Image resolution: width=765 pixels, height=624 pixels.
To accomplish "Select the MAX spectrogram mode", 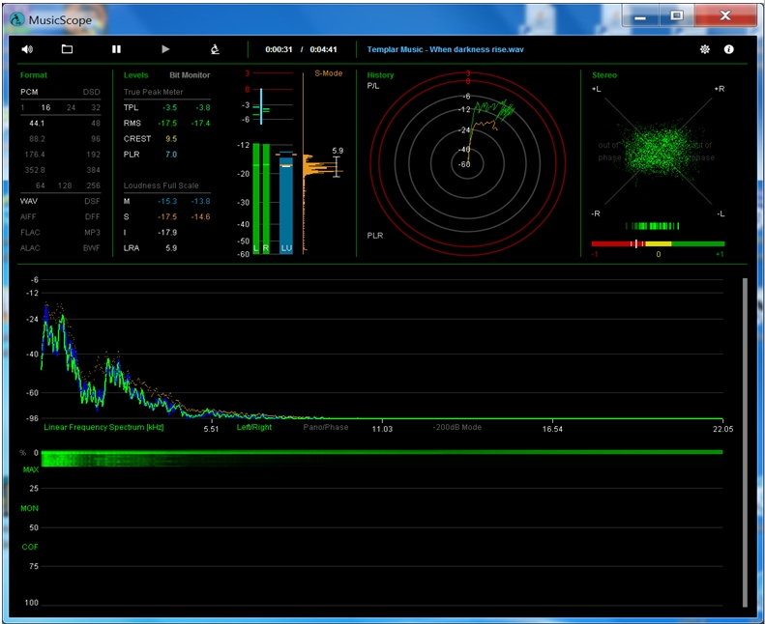I will [x=30, y=469].
